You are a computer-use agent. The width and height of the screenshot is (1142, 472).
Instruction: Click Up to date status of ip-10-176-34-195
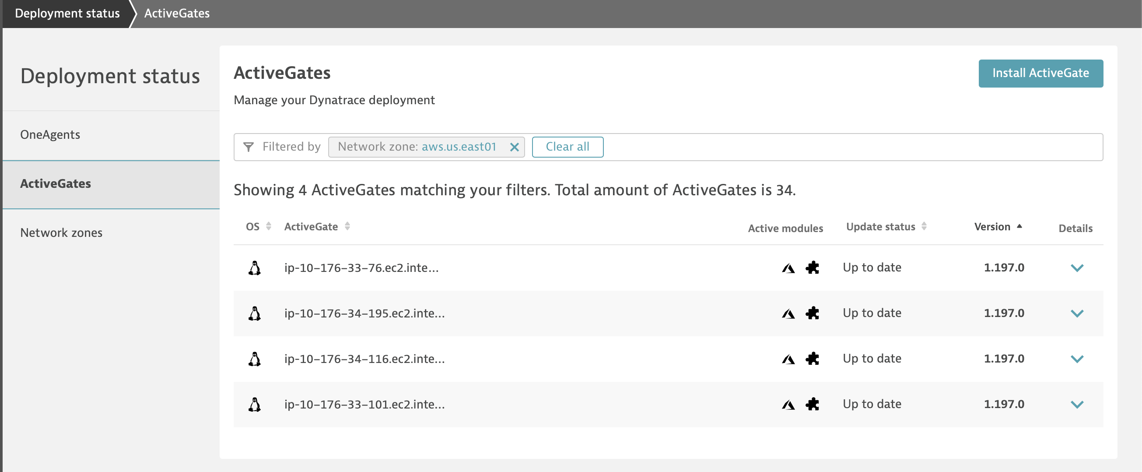pyautogui.click(x=872, y=313)
